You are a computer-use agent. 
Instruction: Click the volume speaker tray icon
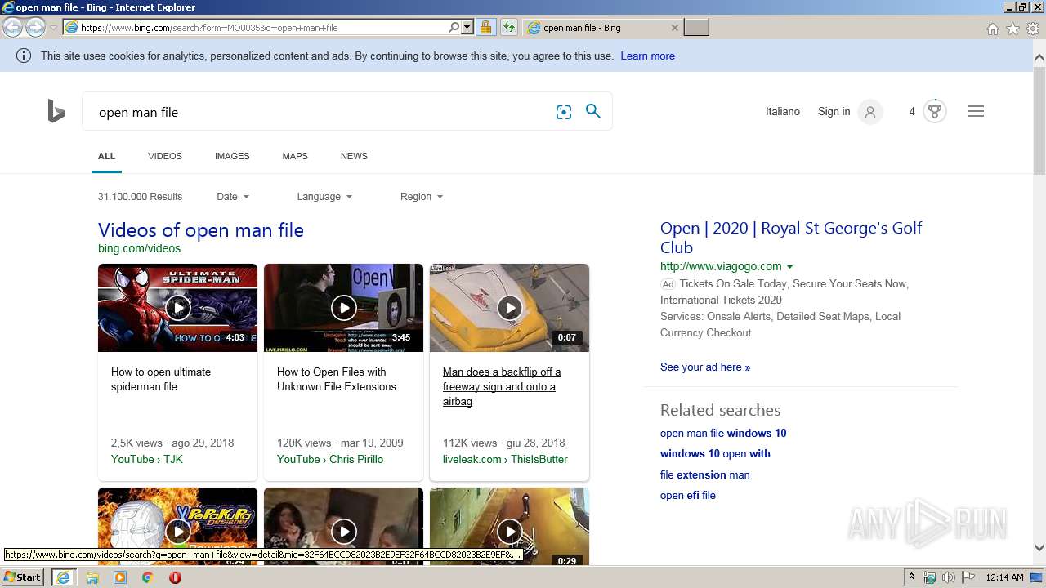948,577
